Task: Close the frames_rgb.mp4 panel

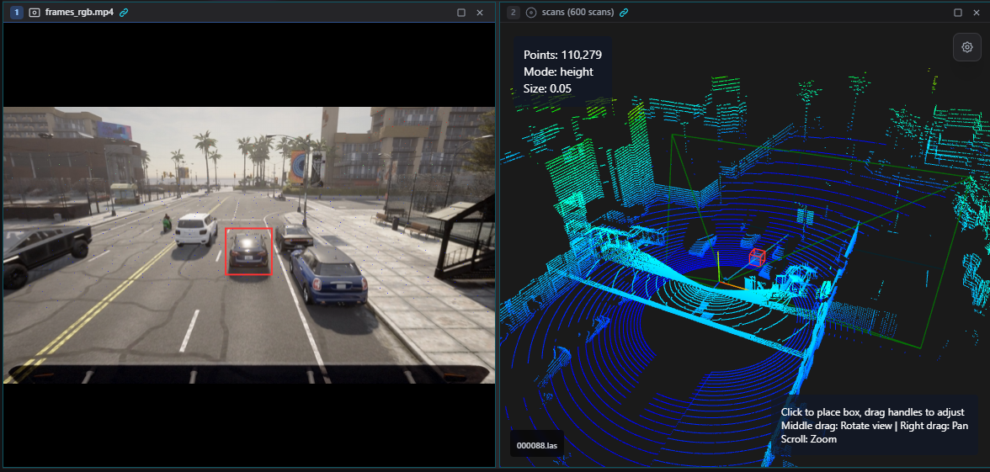Action: (480, 13)
